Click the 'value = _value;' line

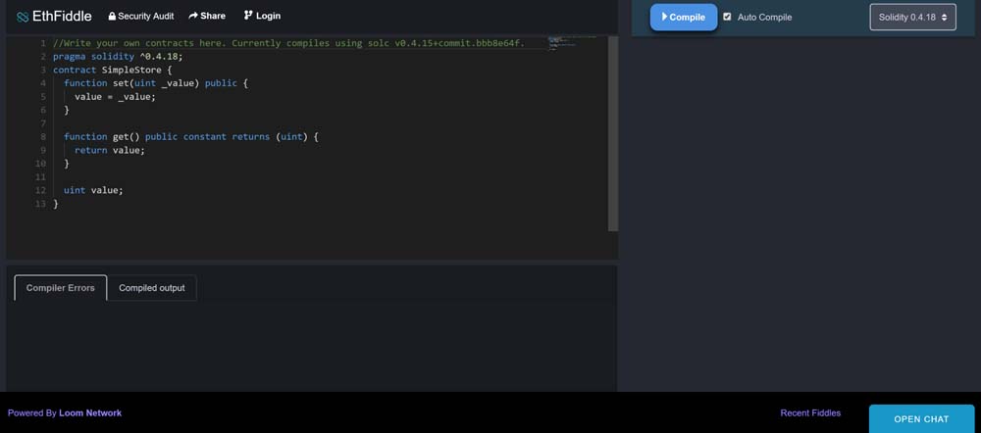[x=115, y=97]
